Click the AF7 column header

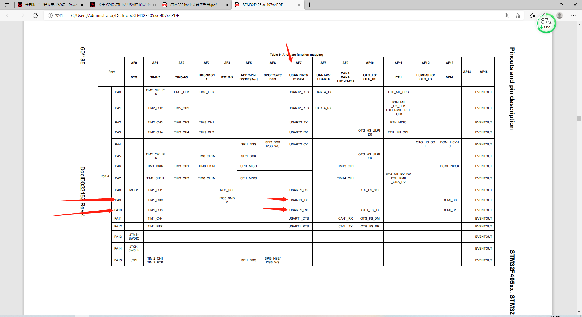click(299, 63)
